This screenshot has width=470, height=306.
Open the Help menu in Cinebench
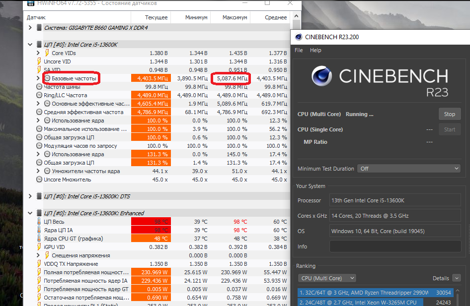point(315,50)
